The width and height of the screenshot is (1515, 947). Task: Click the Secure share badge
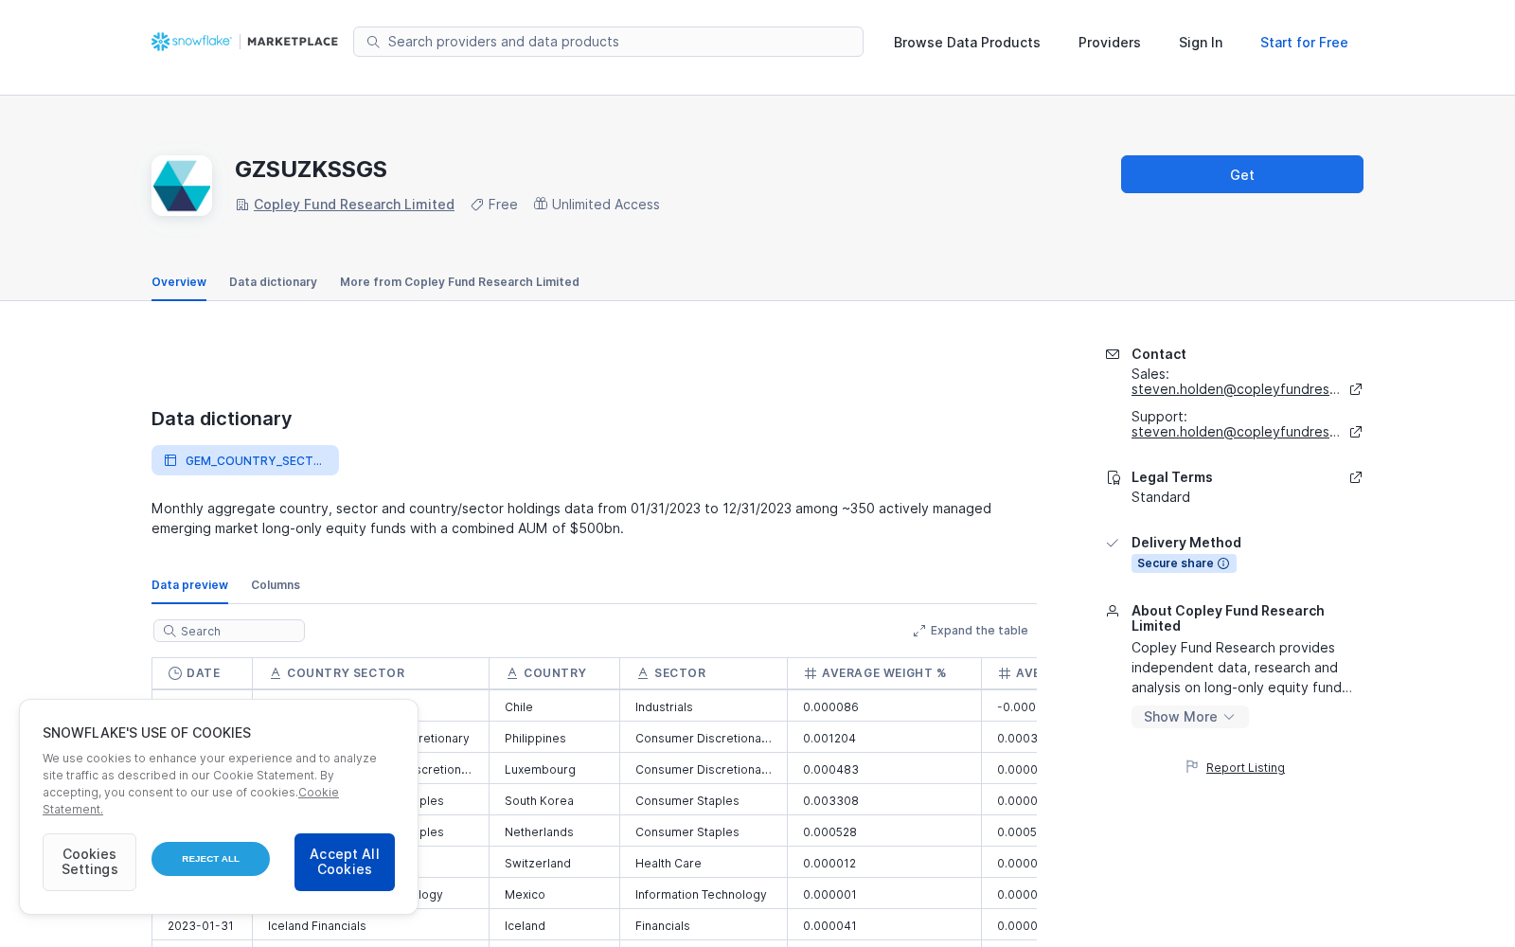click(1184, 563)
